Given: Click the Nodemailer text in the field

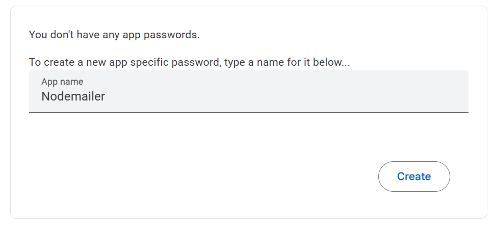Looking at the screenshot, I should click(x=73, y=96).
